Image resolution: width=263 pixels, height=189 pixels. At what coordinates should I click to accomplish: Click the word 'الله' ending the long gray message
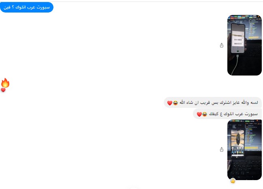pyautogui.click(x=183, y=102)
